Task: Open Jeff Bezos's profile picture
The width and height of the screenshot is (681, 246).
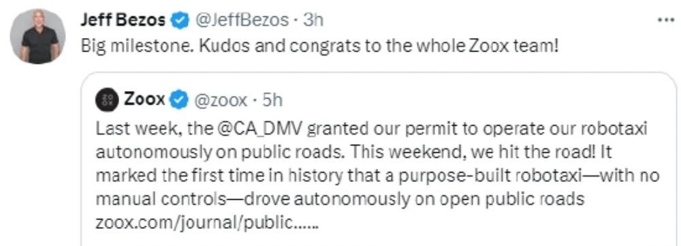Action: (37, 37)
